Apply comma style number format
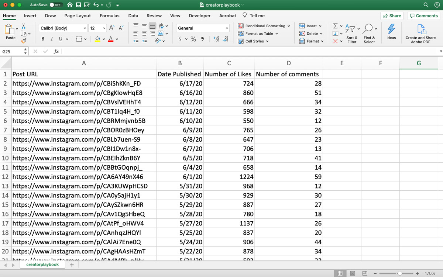Image resolution: width=443 pixels, height=277 pixels. (203, 39)
